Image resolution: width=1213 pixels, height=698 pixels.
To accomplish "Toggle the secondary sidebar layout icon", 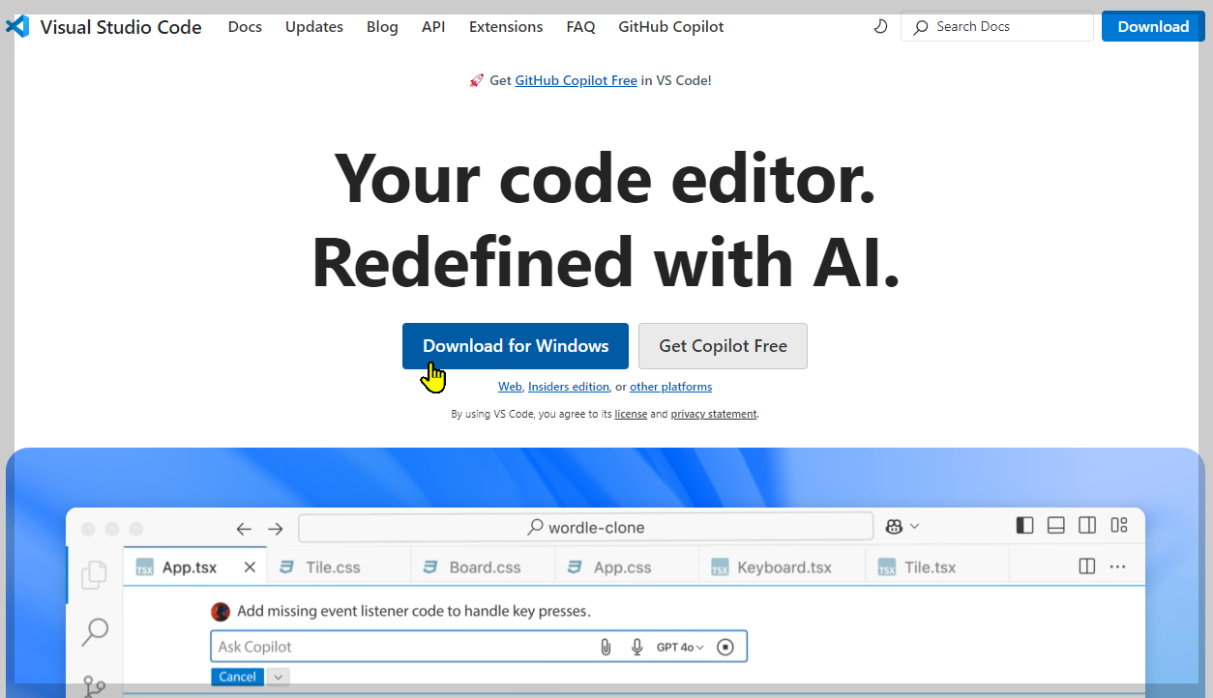I will [1087, 525].
